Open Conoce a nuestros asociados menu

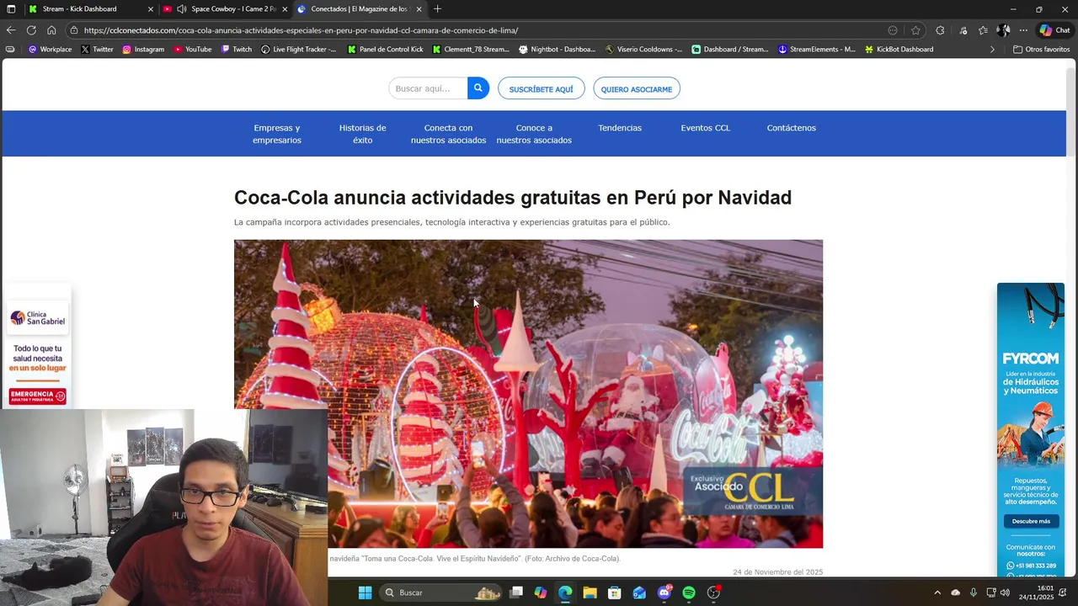pos(534,134)
